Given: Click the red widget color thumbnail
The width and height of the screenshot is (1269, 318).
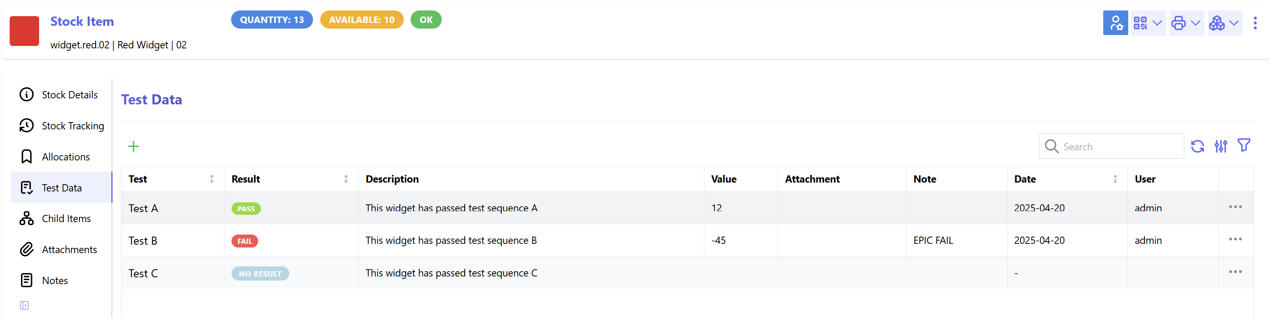Looking at the screenshot, I should click(x=24, y=31).
